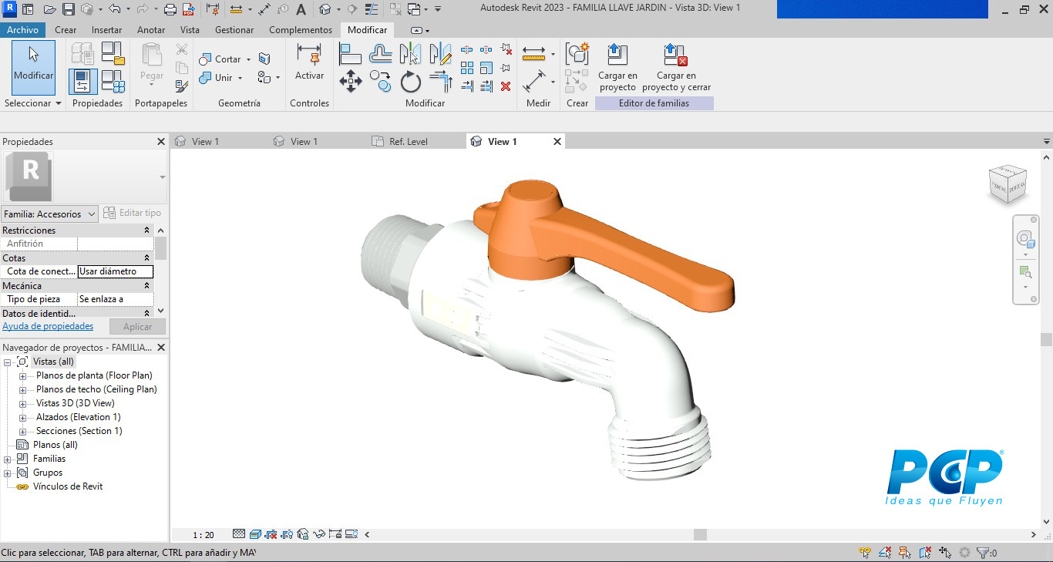Click the Print icon in quick access toolbar
The height and width of the screenshot is (562, 1053).
click(x=170, y=9)
